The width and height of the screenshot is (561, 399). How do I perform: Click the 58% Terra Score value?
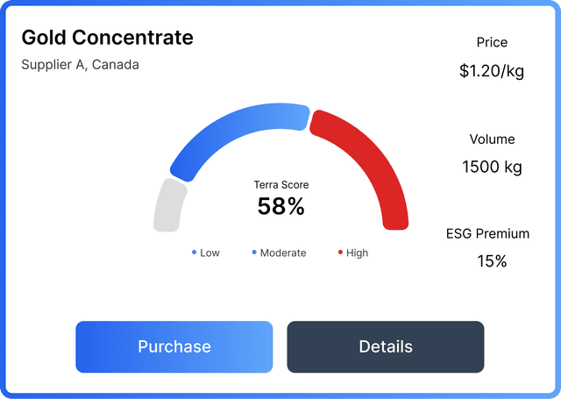(x=280, y=207)
